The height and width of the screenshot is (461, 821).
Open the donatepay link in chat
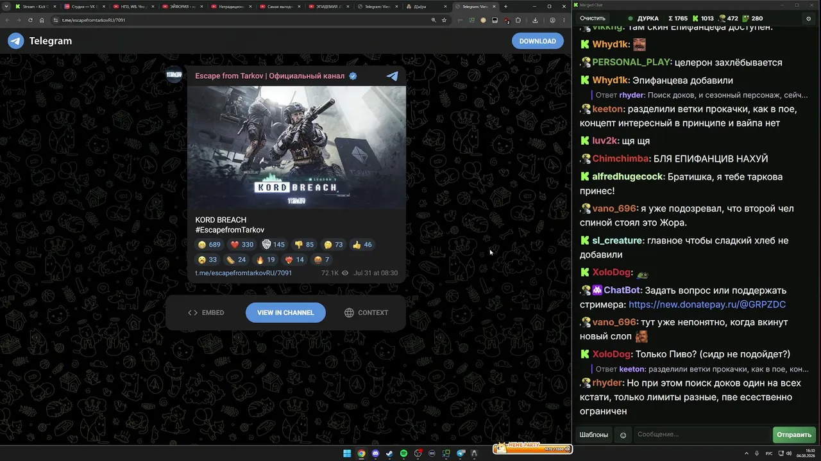click(x=707, y=305)
